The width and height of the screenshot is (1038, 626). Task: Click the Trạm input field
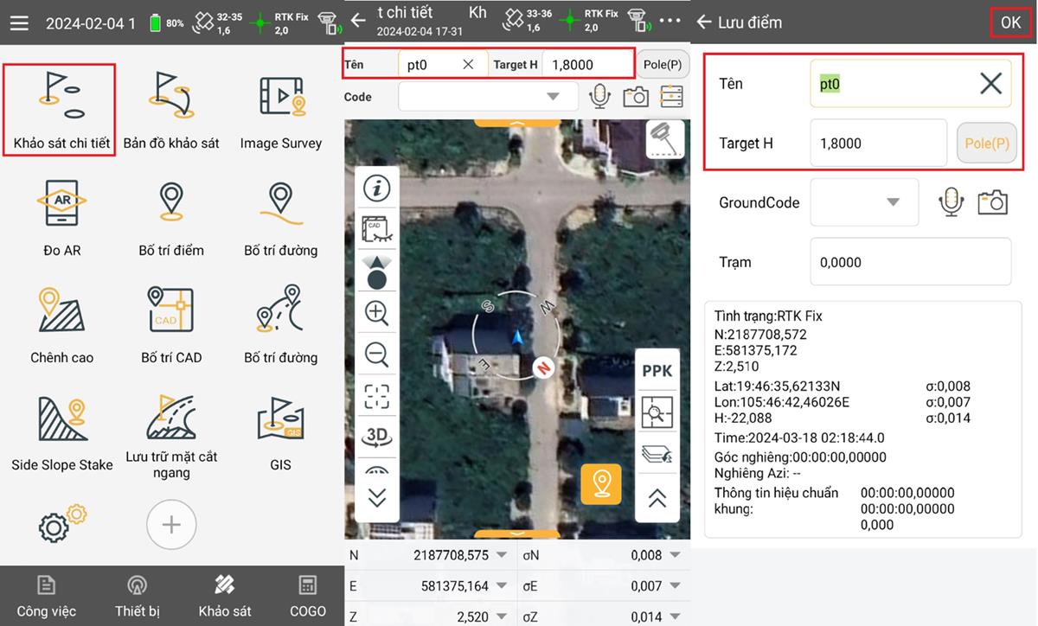(910, 262)
